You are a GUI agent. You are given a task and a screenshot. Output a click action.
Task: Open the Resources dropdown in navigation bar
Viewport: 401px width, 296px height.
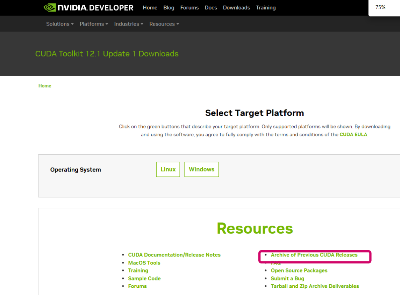[x=164, y=24]
